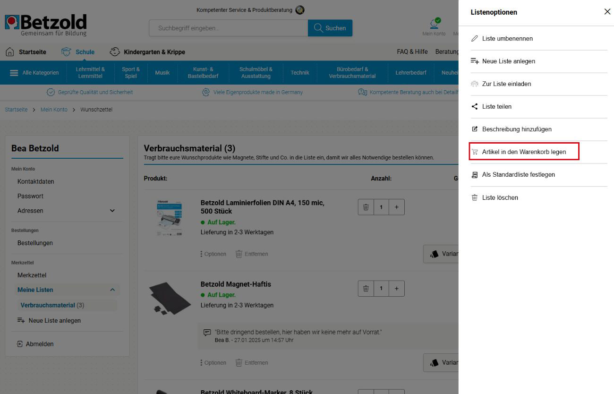Viewport: 614px width, 394px height.
Task: Open Kontaktdaten in sidebar
Action: 36,181
